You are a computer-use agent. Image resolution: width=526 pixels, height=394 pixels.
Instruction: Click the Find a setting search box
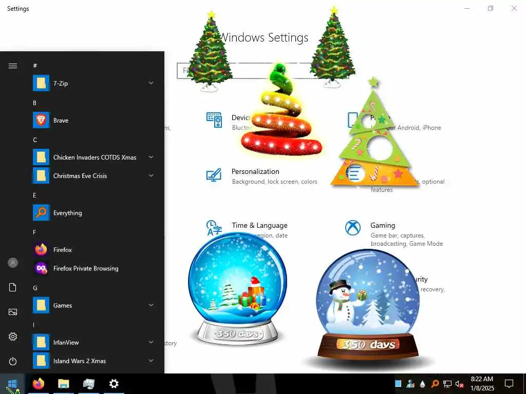point(263,71)
